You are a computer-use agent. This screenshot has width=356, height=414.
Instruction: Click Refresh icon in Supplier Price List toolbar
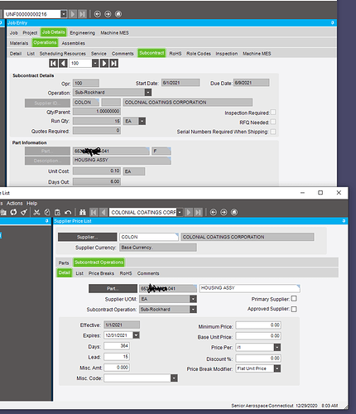coord(13,212)
